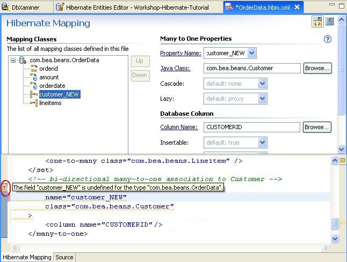
Task: Edit the Java Class text field
Action: (x=252, y=68)
